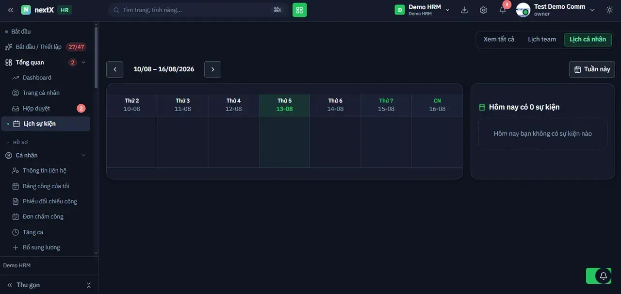Jump to Tuần này button
The height and width of the screenshot is (294, 621).
pyautogui.click(x=592, y=69)
